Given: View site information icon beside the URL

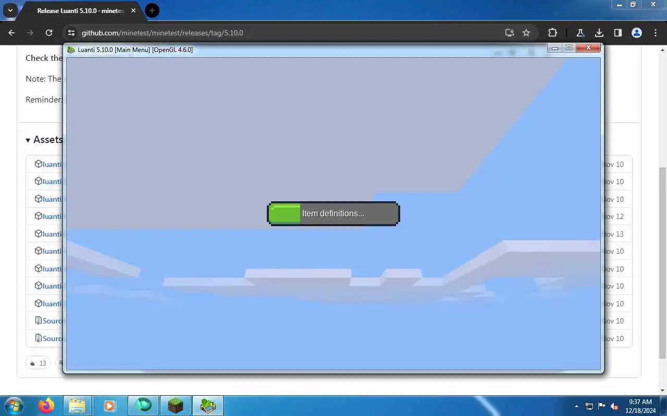Looking at the screenshot, I should 72,33.
